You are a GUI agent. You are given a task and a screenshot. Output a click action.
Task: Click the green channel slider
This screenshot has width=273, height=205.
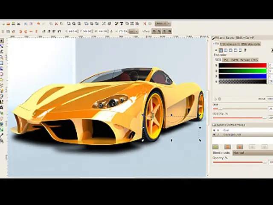pyautogui.click(x=243, y=71)
